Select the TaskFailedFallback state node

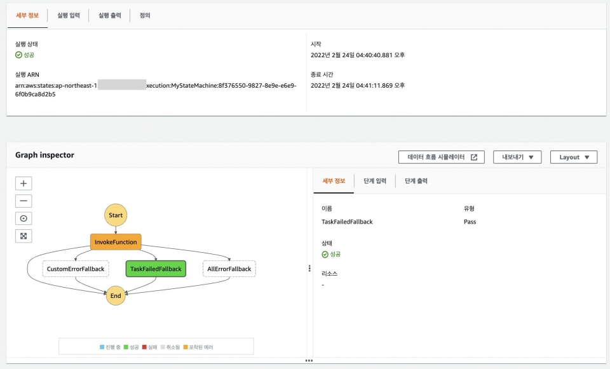[155, 269]
